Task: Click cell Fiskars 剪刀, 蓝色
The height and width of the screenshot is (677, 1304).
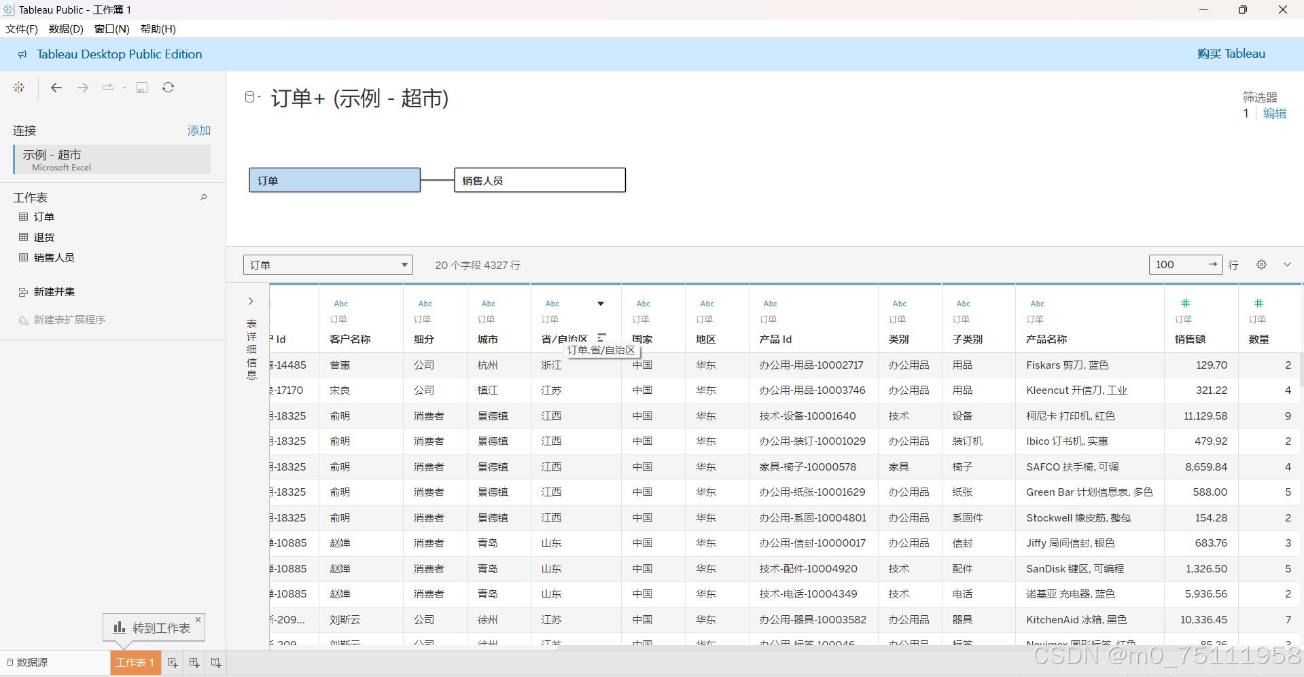Action: click(x=1067, y=365)
